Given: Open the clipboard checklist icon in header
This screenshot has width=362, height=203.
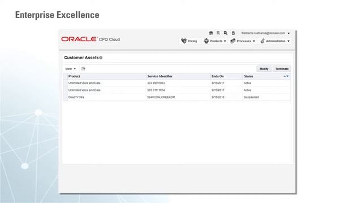Looking at the screenshot, I should [x=233, y=33].
